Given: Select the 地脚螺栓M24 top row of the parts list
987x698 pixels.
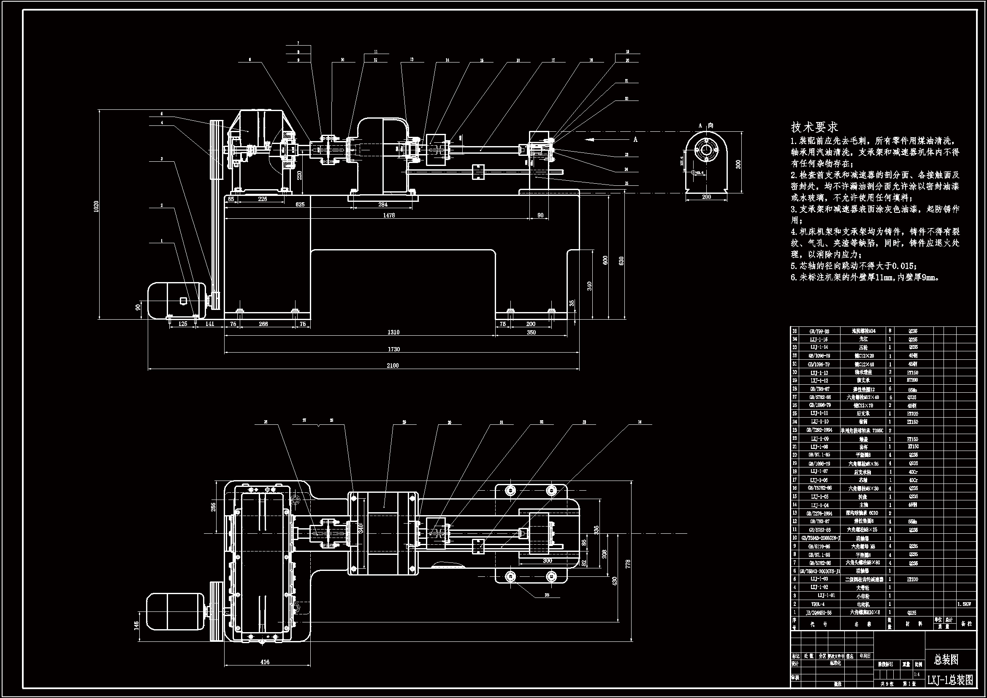Looking at the screenshot, I should coord(863,331).
